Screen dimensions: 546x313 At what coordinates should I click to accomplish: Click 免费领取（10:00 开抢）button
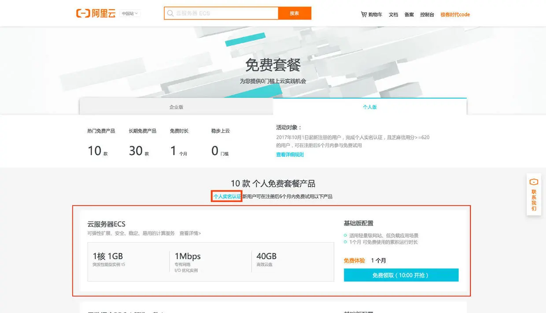pyautogui.click(x=401, y=275)
